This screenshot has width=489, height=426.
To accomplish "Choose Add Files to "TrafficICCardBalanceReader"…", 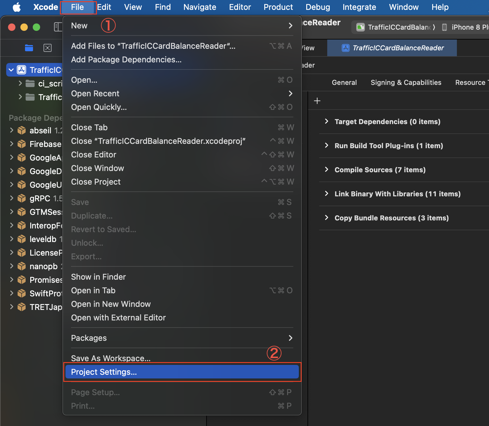I will tap(182, 46).
